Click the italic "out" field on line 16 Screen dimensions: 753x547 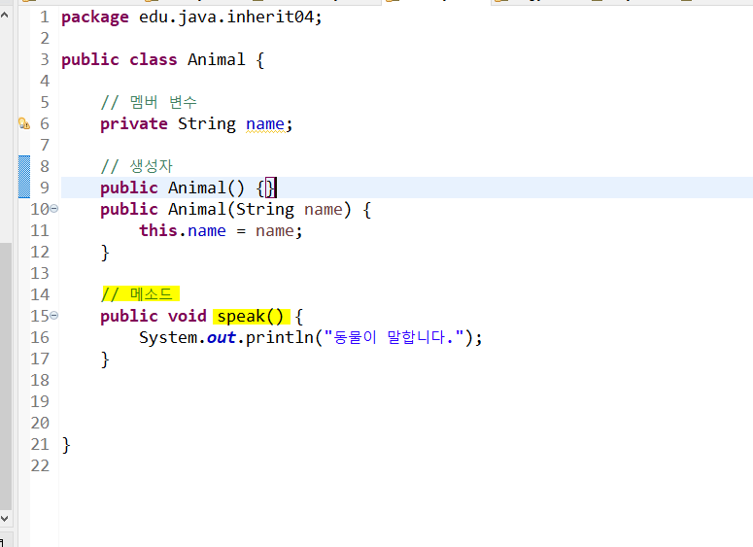(x=221, y=337)
